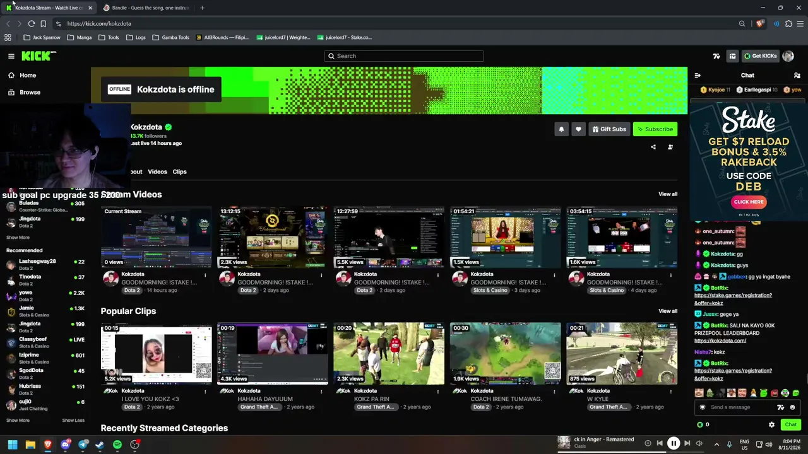
Task: Click View all for Popular Clips
Action: click(x=668, y=311)
